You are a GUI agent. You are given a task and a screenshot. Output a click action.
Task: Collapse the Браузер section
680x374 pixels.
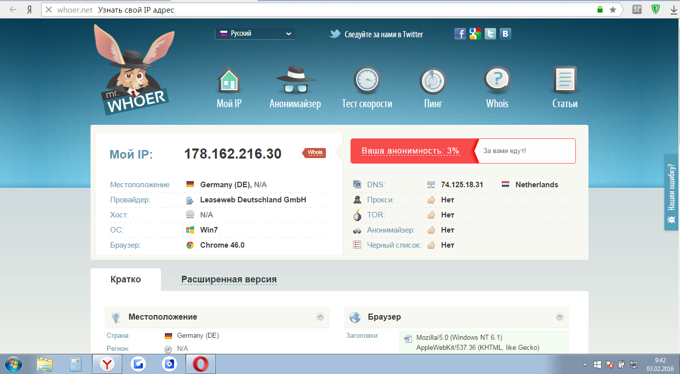559,317
